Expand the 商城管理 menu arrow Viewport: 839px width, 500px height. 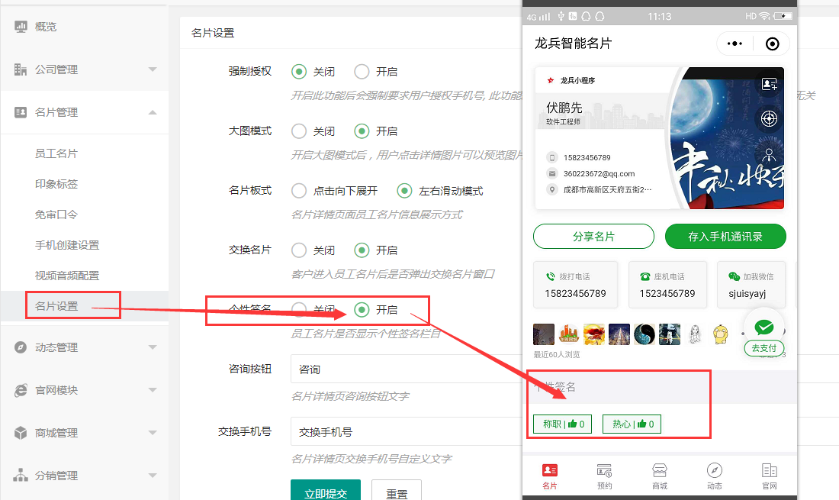tap(153, 433)
